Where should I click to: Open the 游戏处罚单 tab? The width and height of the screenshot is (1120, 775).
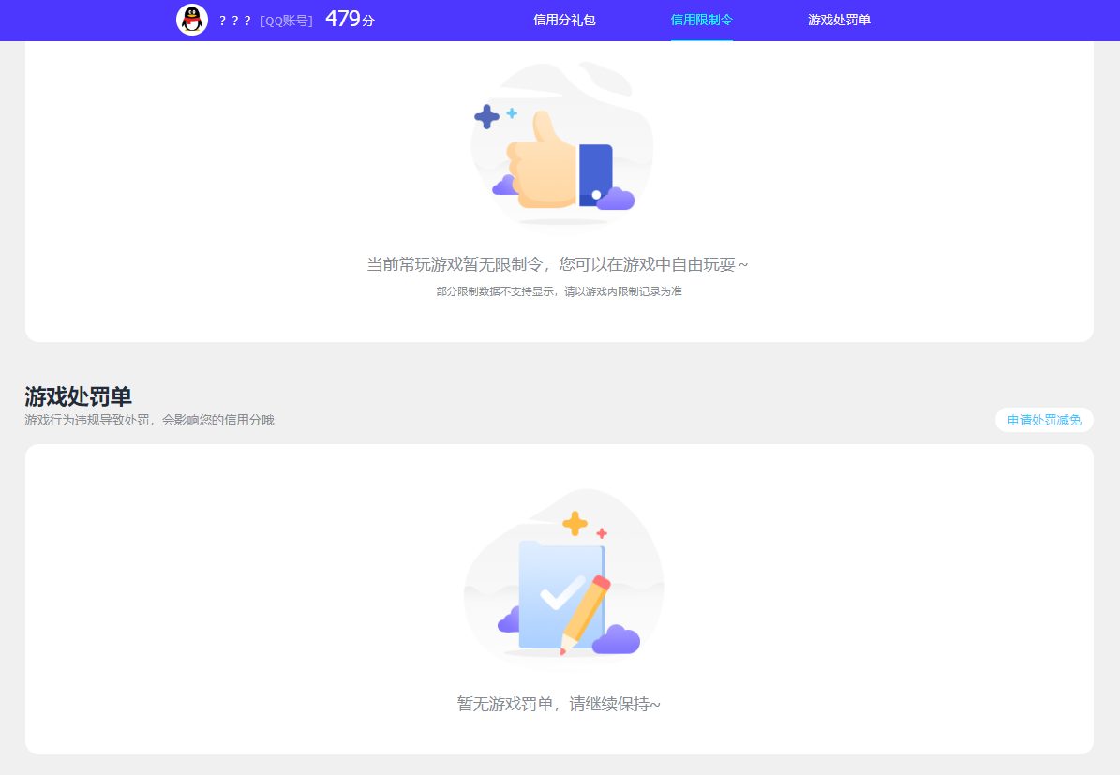[x=839, y=19]
